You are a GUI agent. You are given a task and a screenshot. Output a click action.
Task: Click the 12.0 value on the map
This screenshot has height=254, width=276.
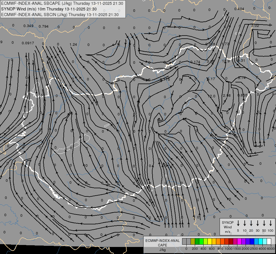point(211,96)
